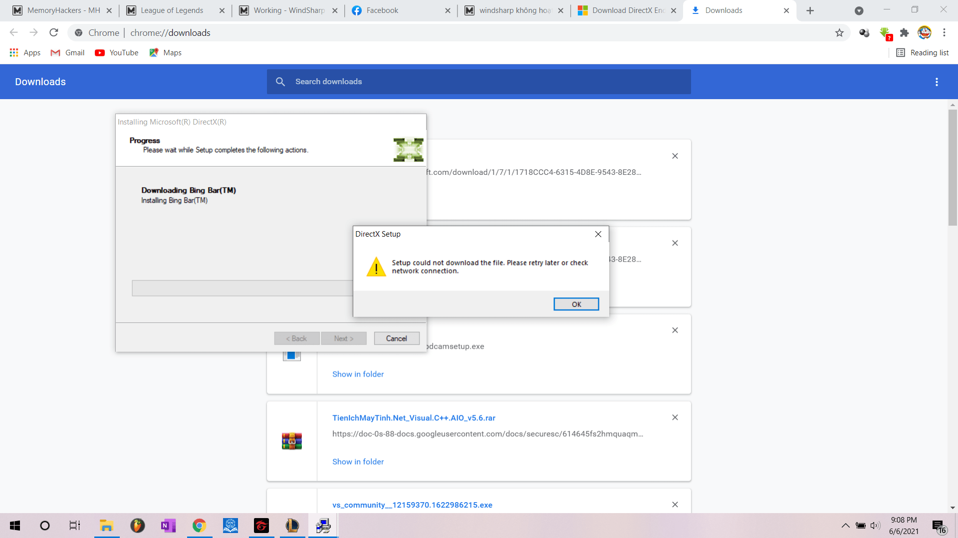Open the clock showing 9:08 PM

point(904,526)
